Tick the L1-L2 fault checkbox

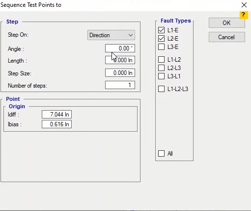(161, 59)
